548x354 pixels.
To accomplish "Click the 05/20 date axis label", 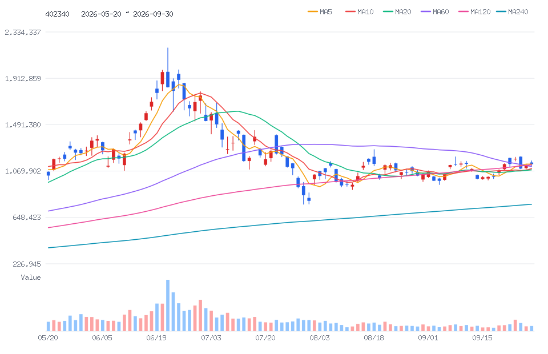I will 48,337.
